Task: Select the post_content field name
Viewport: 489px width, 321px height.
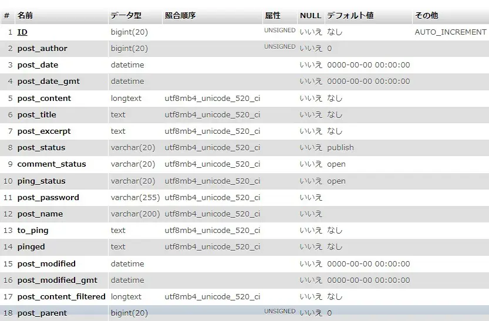Action: tap(44, 99)
